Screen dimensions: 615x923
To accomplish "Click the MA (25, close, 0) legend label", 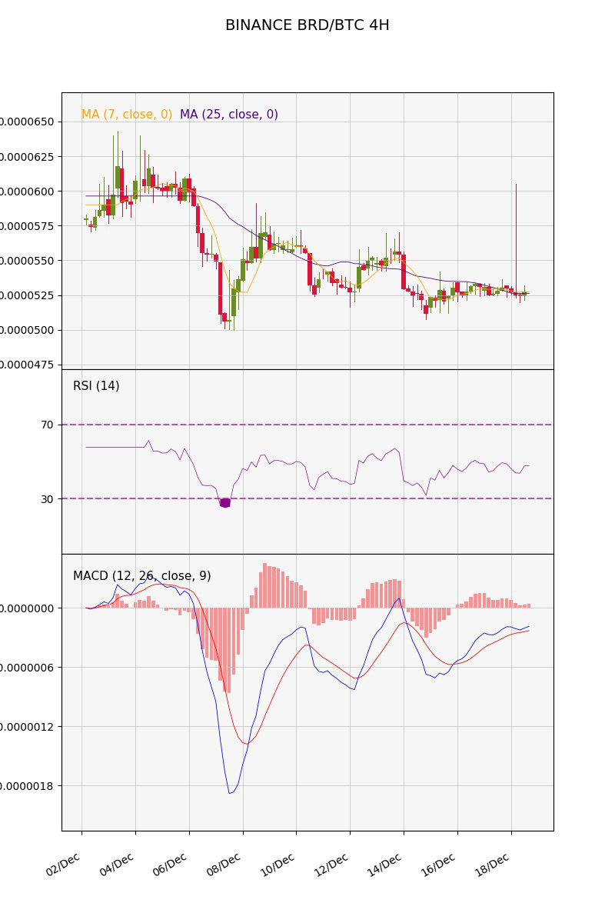I will click(229, 115).
